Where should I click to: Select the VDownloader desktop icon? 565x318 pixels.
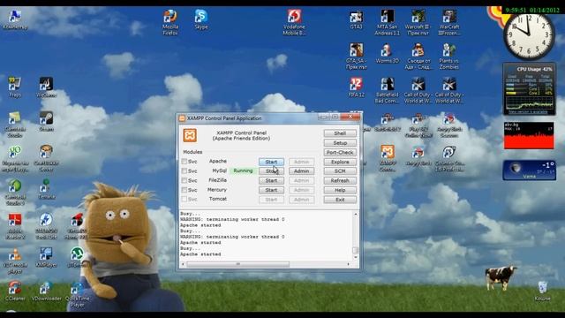46,291
